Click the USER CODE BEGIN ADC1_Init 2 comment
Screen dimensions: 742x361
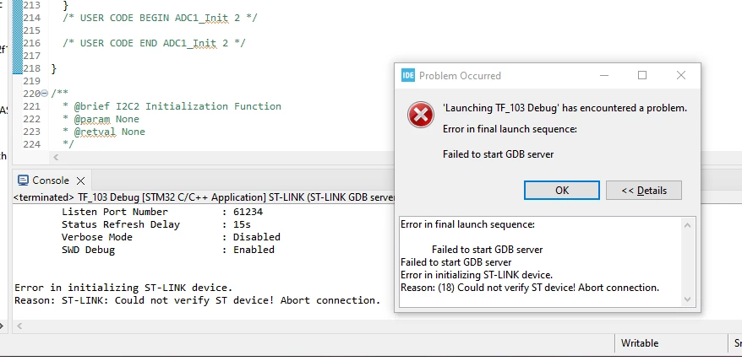[160, 18]
